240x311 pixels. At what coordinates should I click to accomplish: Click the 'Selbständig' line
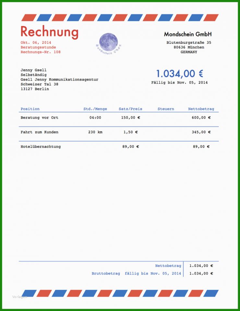coord(34,75)
